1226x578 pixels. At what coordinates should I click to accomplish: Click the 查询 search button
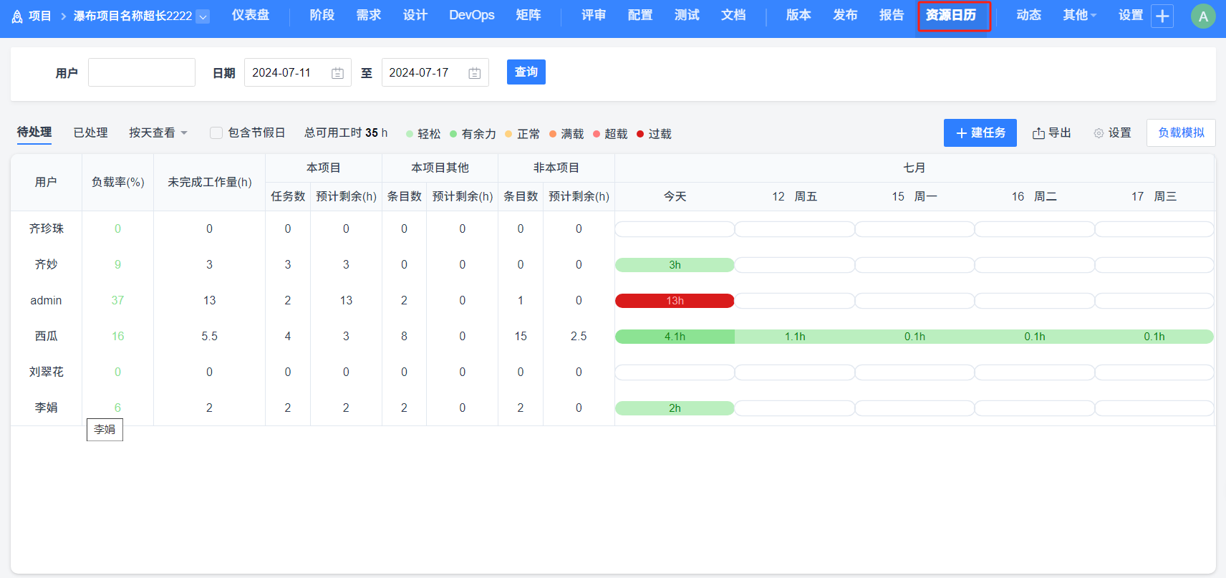pos(526,72)
